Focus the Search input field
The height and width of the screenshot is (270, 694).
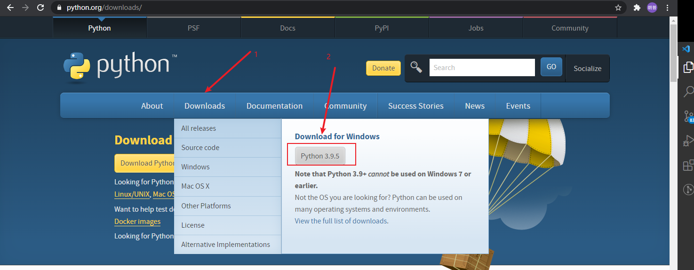pos(482,68)
